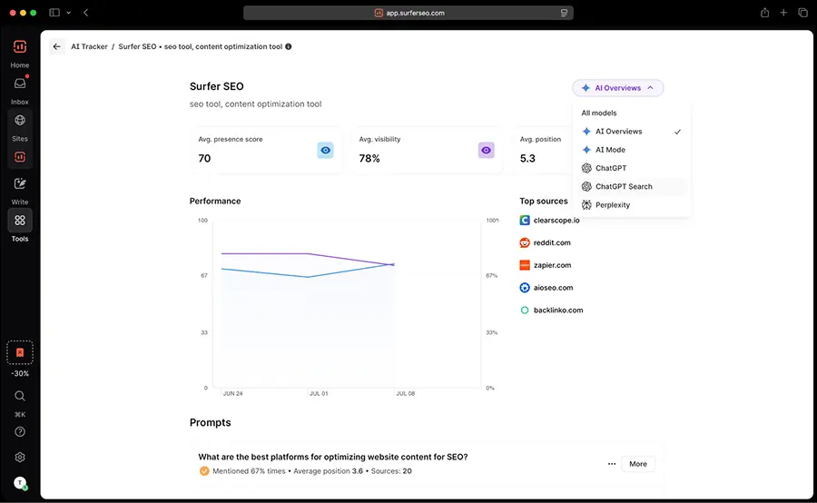817x503 pixels.
Task: Open the aioseo.com source link
Action: [x=554, y=288]
